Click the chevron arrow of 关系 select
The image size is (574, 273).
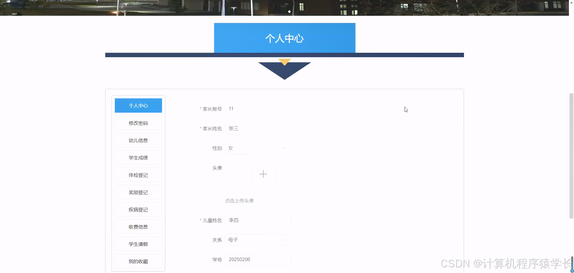click(x=285, y=240)
